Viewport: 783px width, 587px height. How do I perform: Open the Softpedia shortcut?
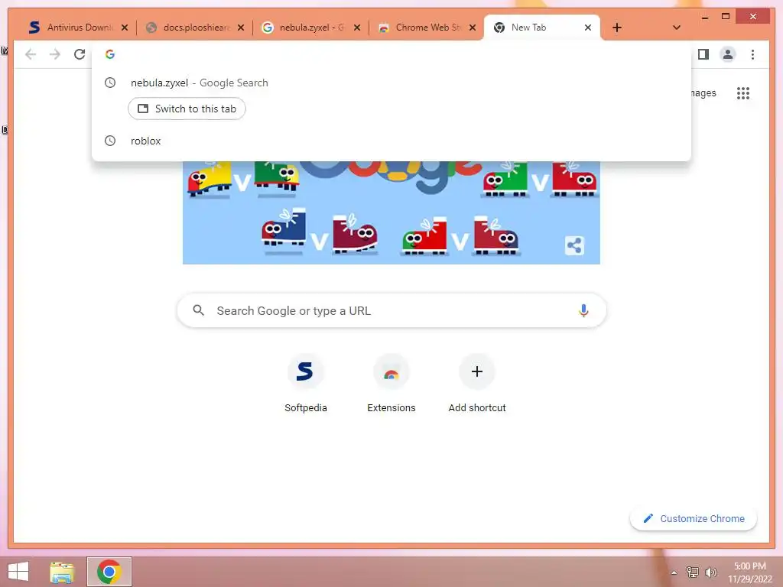coord(305,384)
